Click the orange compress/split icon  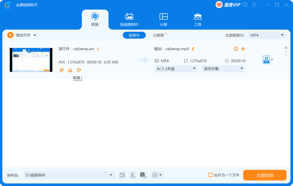coord(243,49)
